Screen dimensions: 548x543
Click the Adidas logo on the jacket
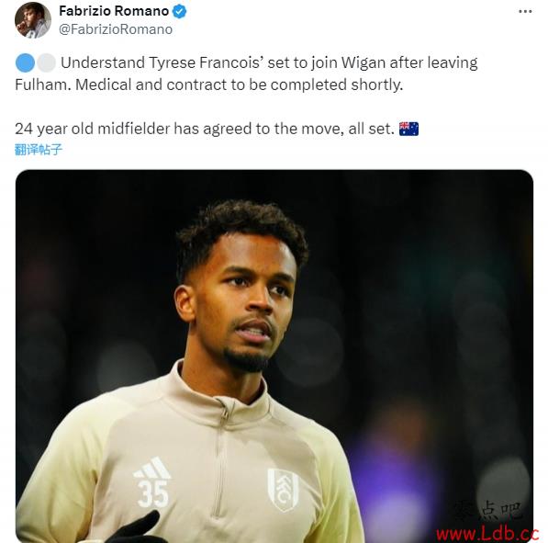(x=152, y=468)
